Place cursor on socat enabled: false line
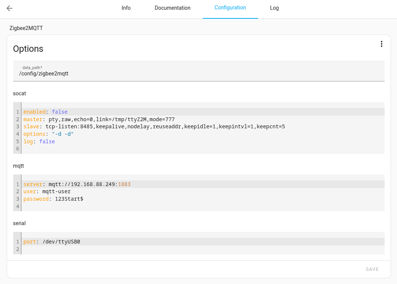This screenshot has height=284, width=397. tap(45, 112)
